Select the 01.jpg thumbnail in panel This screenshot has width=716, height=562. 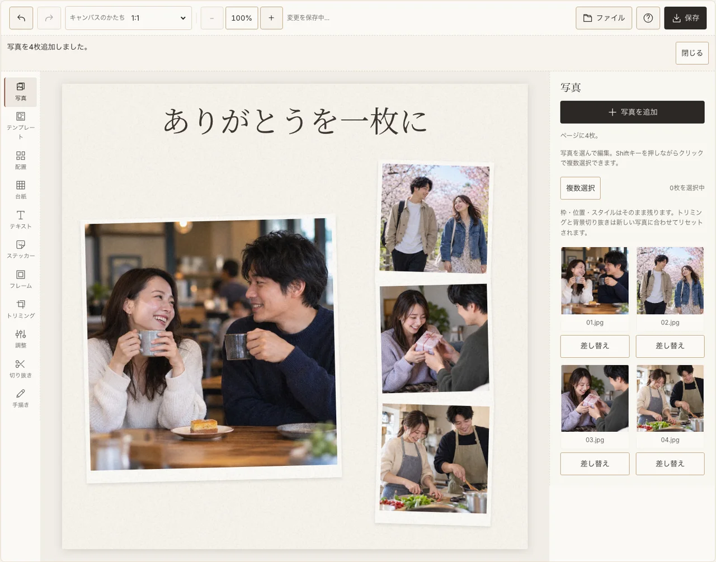[595, 281]
